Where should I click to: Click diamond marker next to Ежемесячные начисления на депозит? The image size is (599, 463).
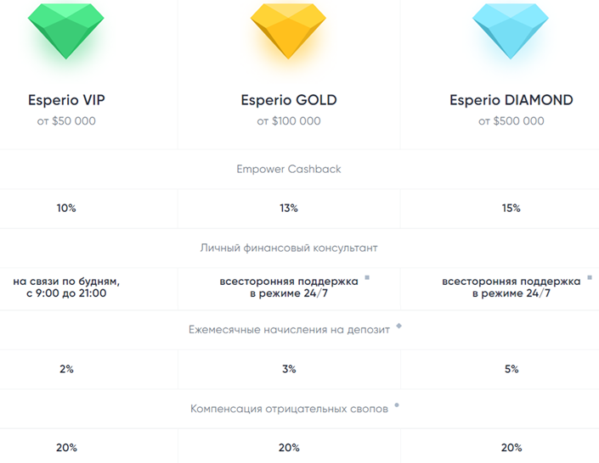pyautogui.click(x=398, y=326)
